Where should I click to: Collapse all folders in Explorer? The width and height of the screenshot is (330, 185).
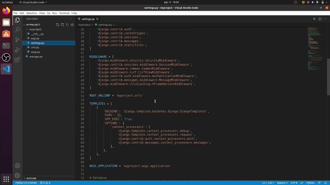coord(72,25)
